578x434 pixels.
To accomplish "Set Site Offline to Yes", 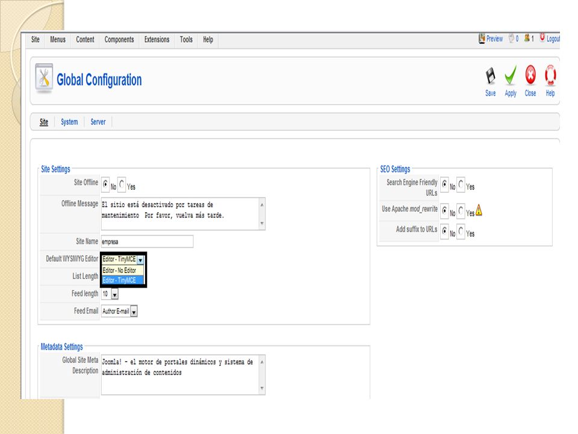I will point(122,184).
